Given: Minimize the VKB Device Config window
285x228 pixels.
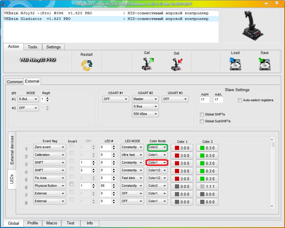Looking at the screenshot, I should coord(266,3).
